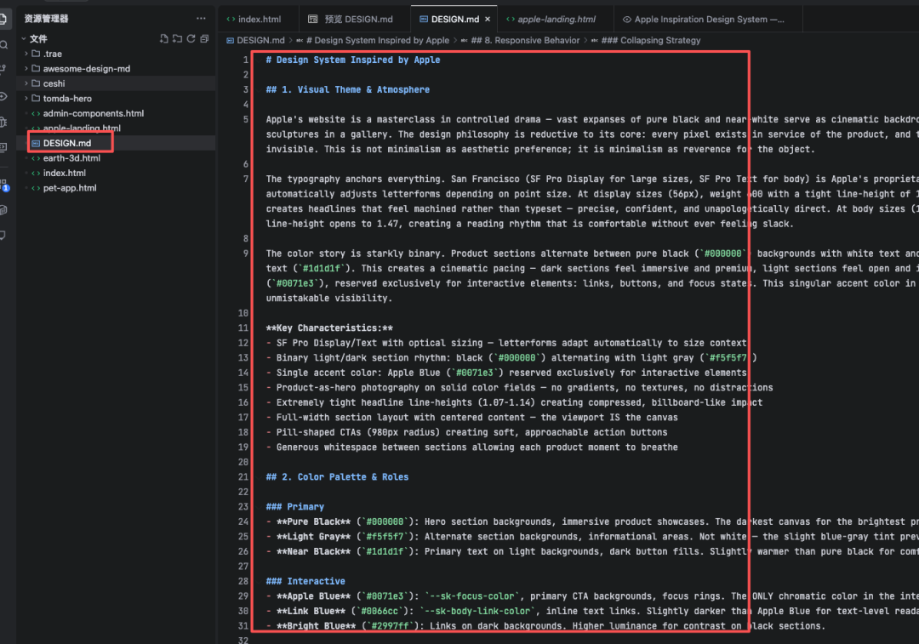This screenshot has width=919, height=644.
Task: Open the apple-landing.html editor tab
Action: coord(556,19)
